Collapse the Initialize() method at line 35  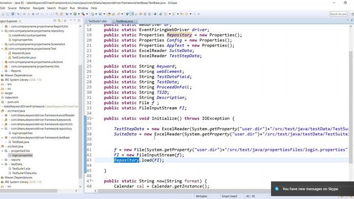[x=92, y=118]
